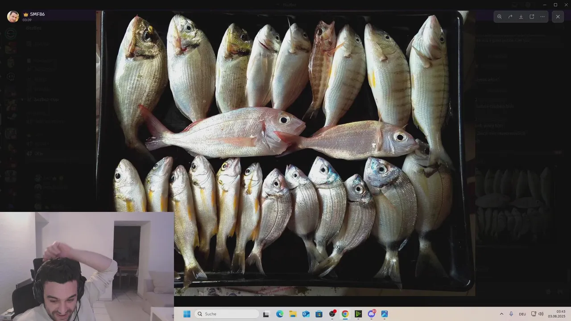Viewport: 571px width, 321px height.
Task: Open the green-and-black taskbar app icon
Action: pos(358,314)
